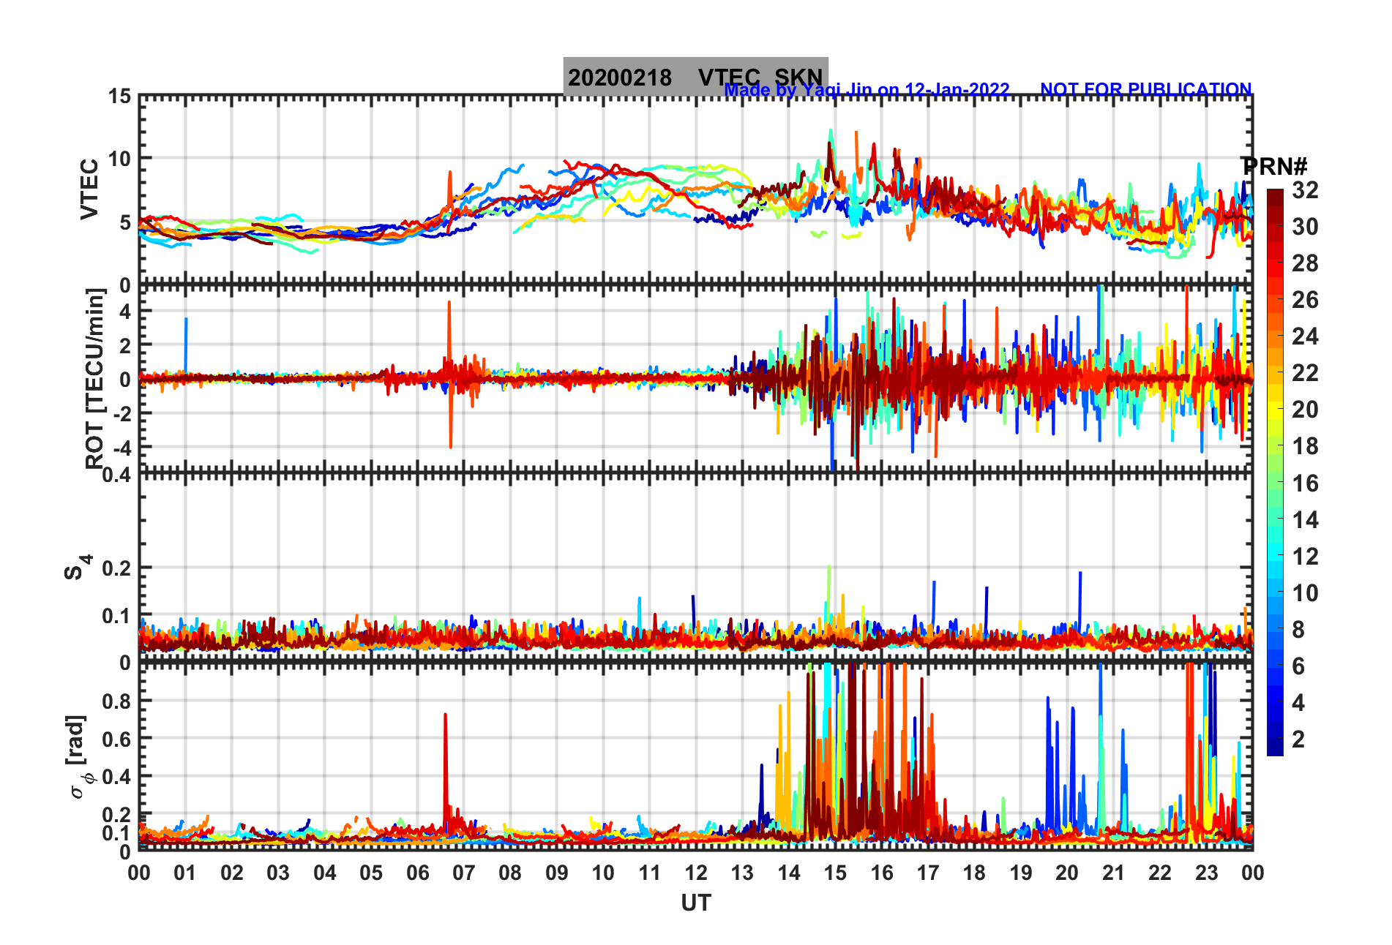Click the sigma-phi y-axis tick label "0.8"
Viewport: 1392px width, 945px height.
tap(117, 701)
